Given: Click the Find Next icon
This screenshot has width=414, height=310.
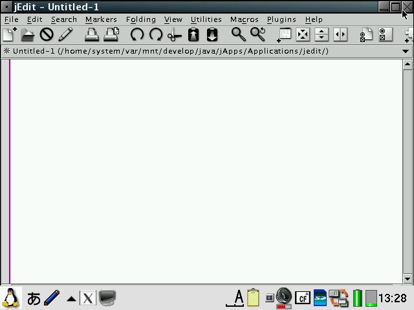Looking at the screenshot, I should (257, 35).
